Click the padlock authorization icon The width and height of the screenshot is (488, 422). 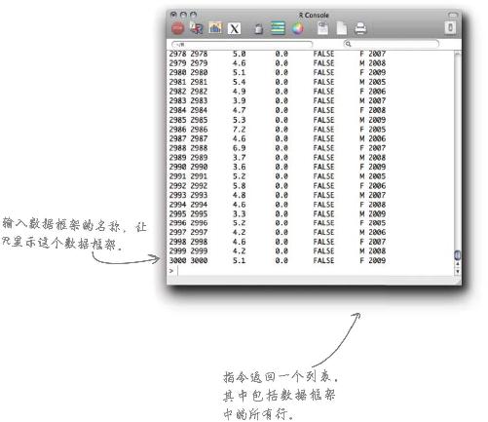(x=258, y=29)
